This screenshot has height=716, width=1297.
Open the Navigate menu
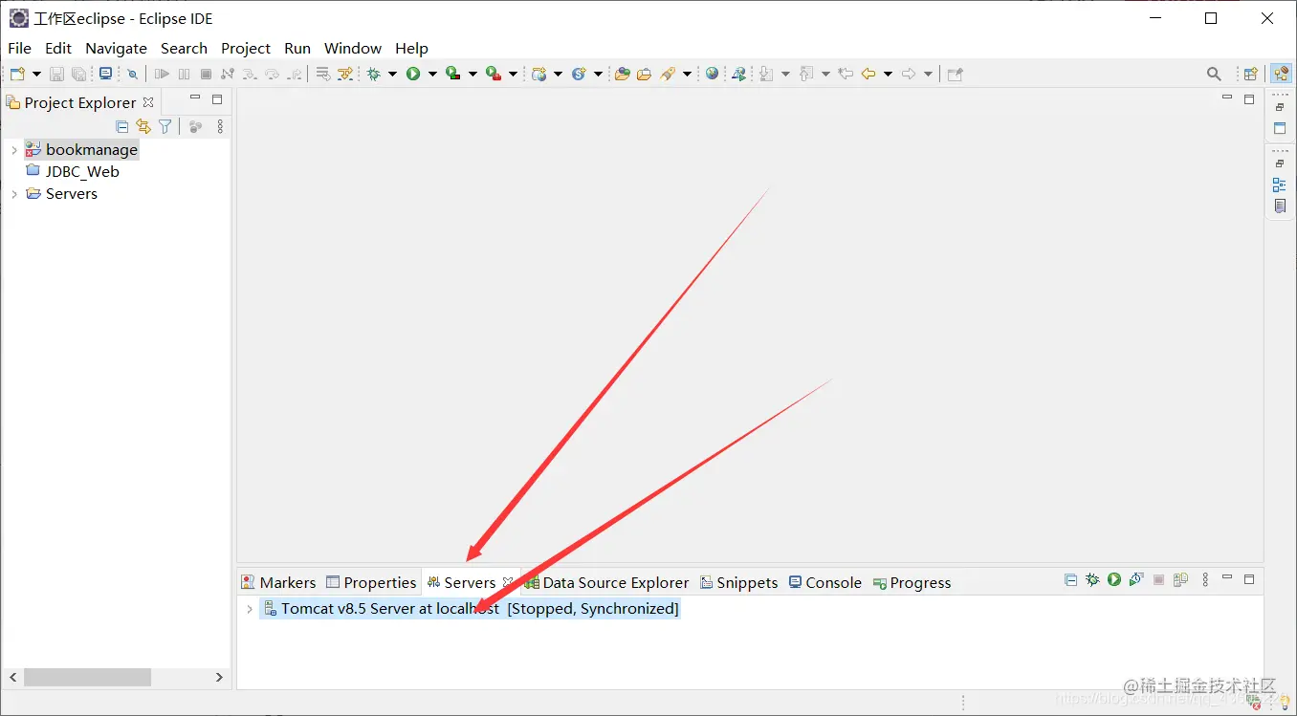[116, 48]
